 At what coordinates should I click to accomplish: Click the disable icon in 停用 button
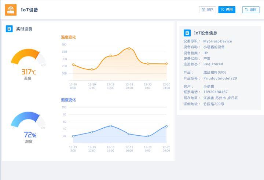click(x=223, y=10)
